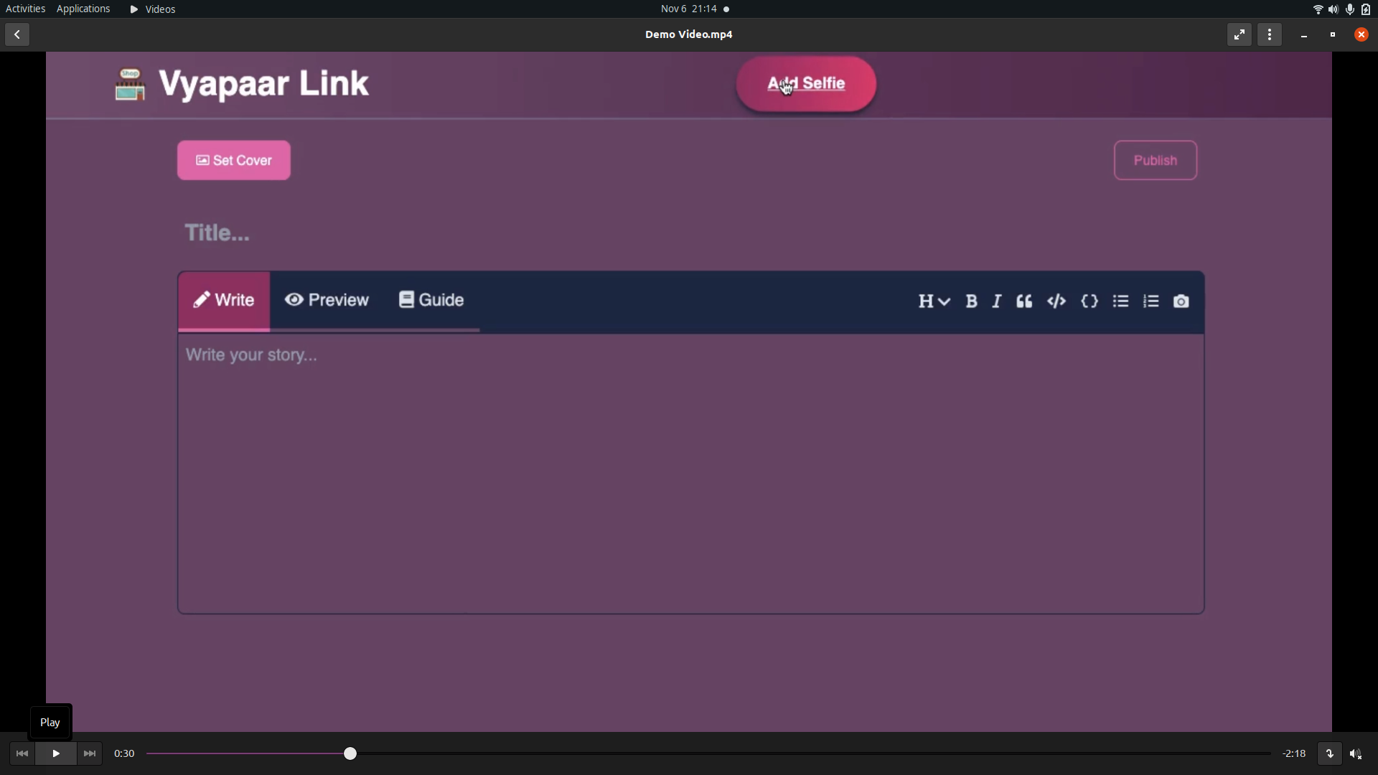The height and width of the screenshot is (775, 1378).
Task: Insert a block quote with quote icon
Action: pos(1024,302)
